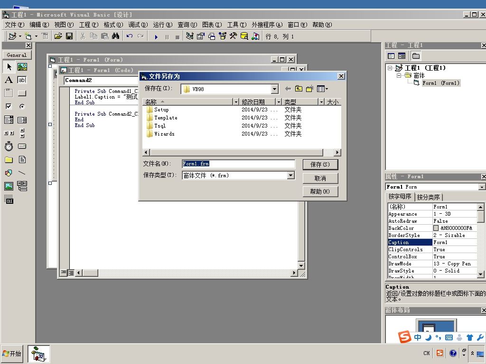Image resolution: width=486 pixels, height=364 pixels.
Task: Click the 保存 button
Action: [320, 164]
